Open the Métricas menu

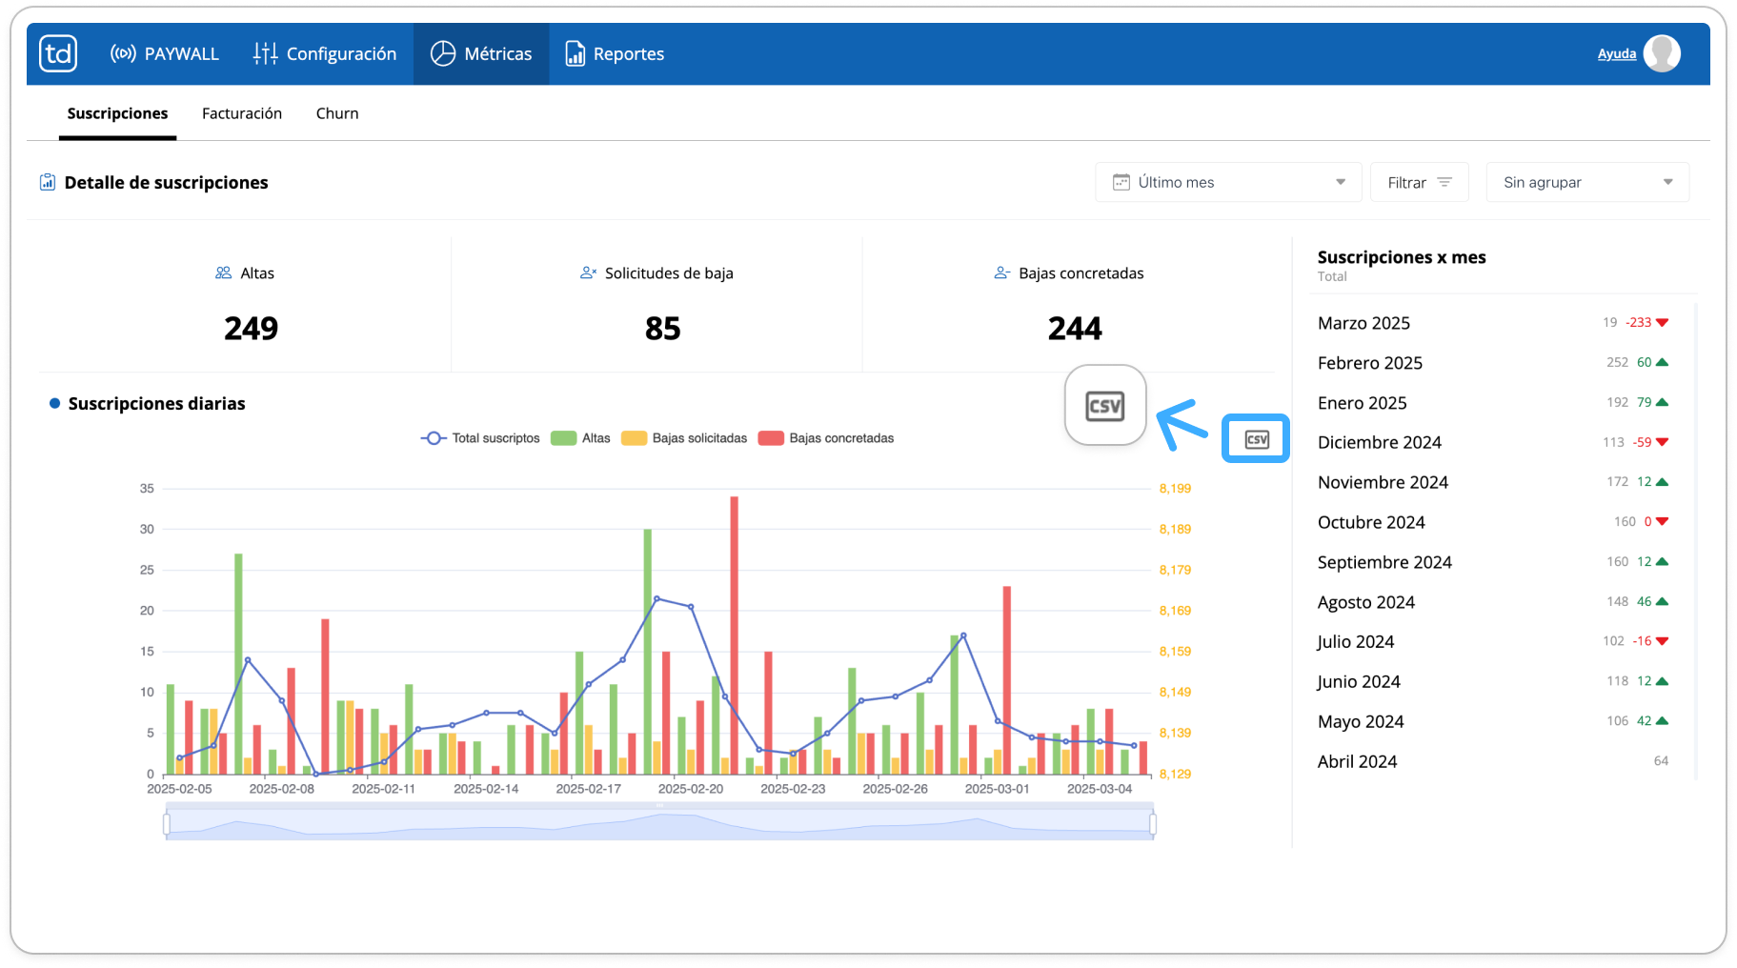pos(481,54)
